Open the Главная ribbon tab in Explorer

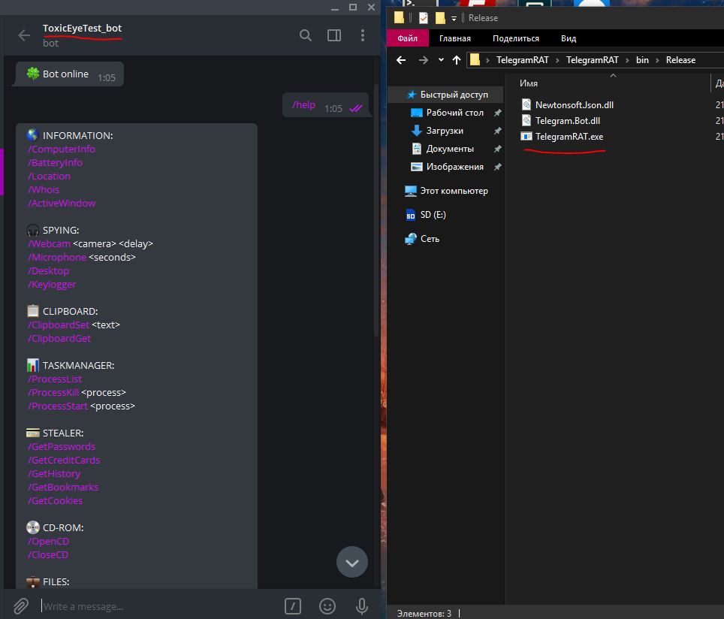455,38
